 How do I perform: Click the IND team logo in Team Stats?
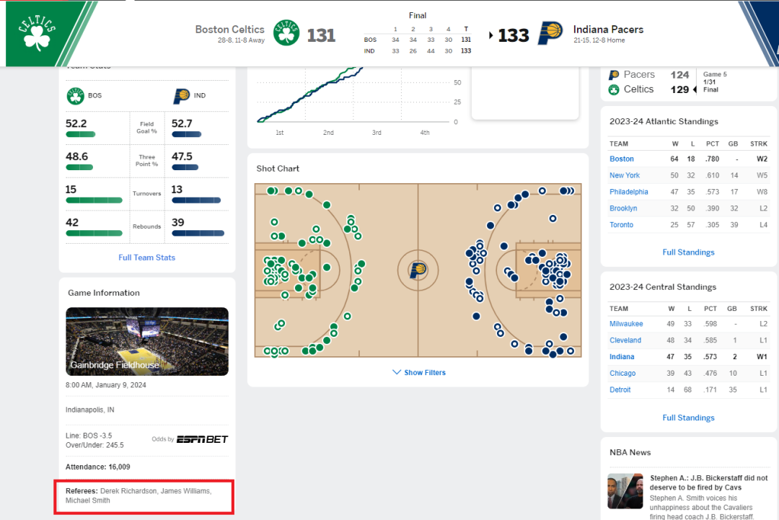(x=181, y=95)
